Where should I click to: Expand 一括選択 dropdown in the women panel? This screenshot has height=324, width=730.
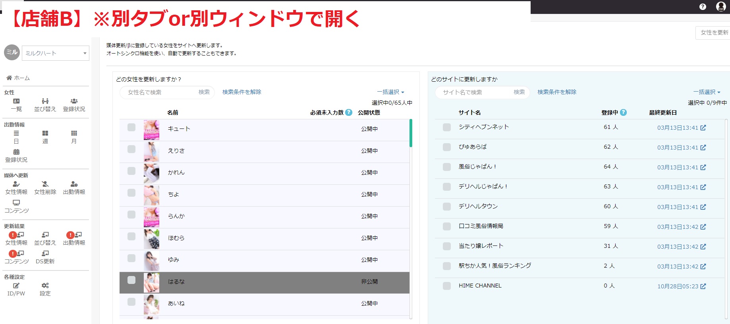390,92
